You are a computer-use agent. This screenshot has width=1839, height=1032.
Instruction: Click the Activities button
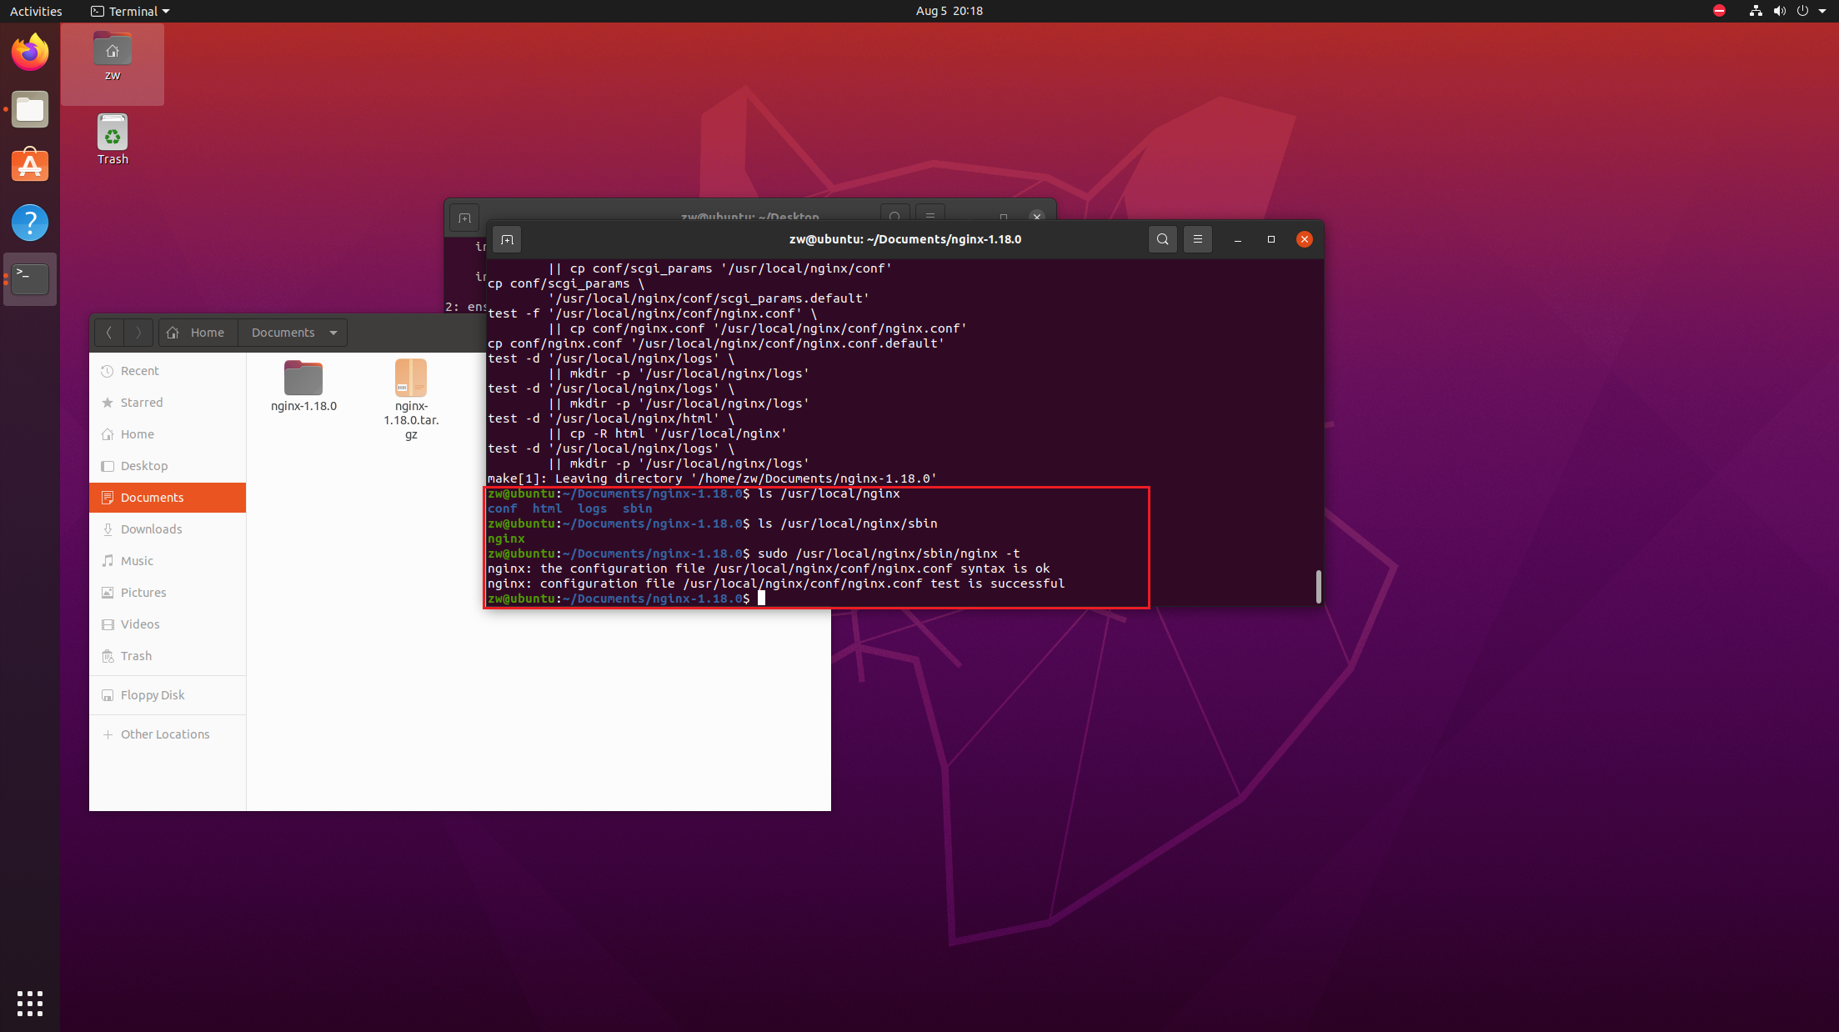point(36,11)
